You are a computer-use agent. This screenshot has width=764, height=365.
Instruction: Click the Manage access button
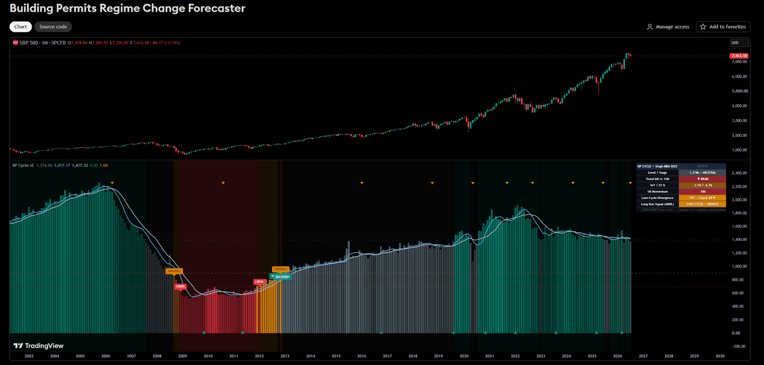668,26
